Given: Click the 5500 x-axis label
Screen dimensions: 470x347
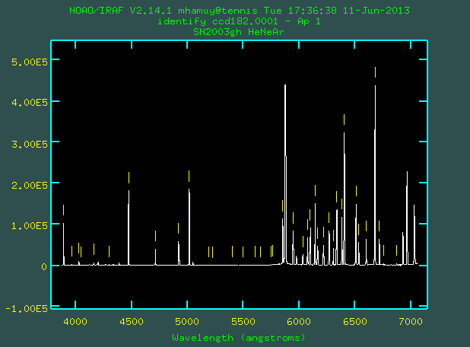Looking at the screenshot, I should click(x=243, y=322).
